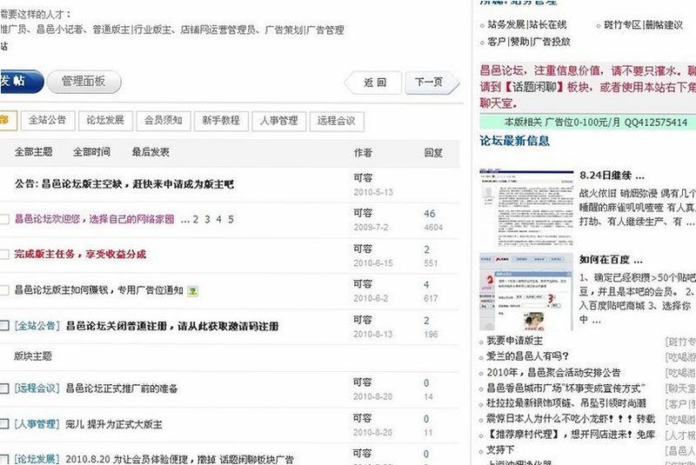Screen dimensions: 696x465
Task: Go to next page with 下一页
Action: 431,83
